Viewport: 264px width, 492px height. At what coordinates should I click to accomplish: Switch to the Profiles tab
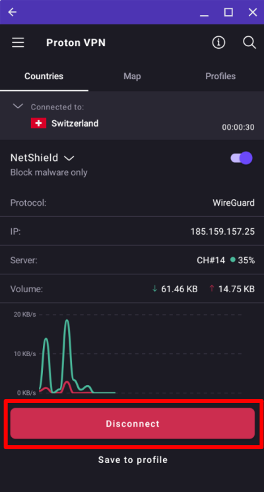pyautogui.click(x=220, y=77)
